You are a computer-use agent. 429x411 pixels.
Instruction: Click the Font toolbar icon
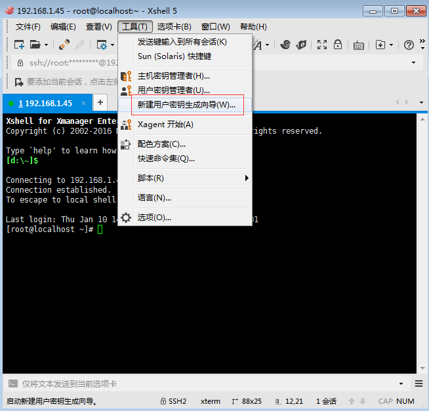click(x=258, y=45)
